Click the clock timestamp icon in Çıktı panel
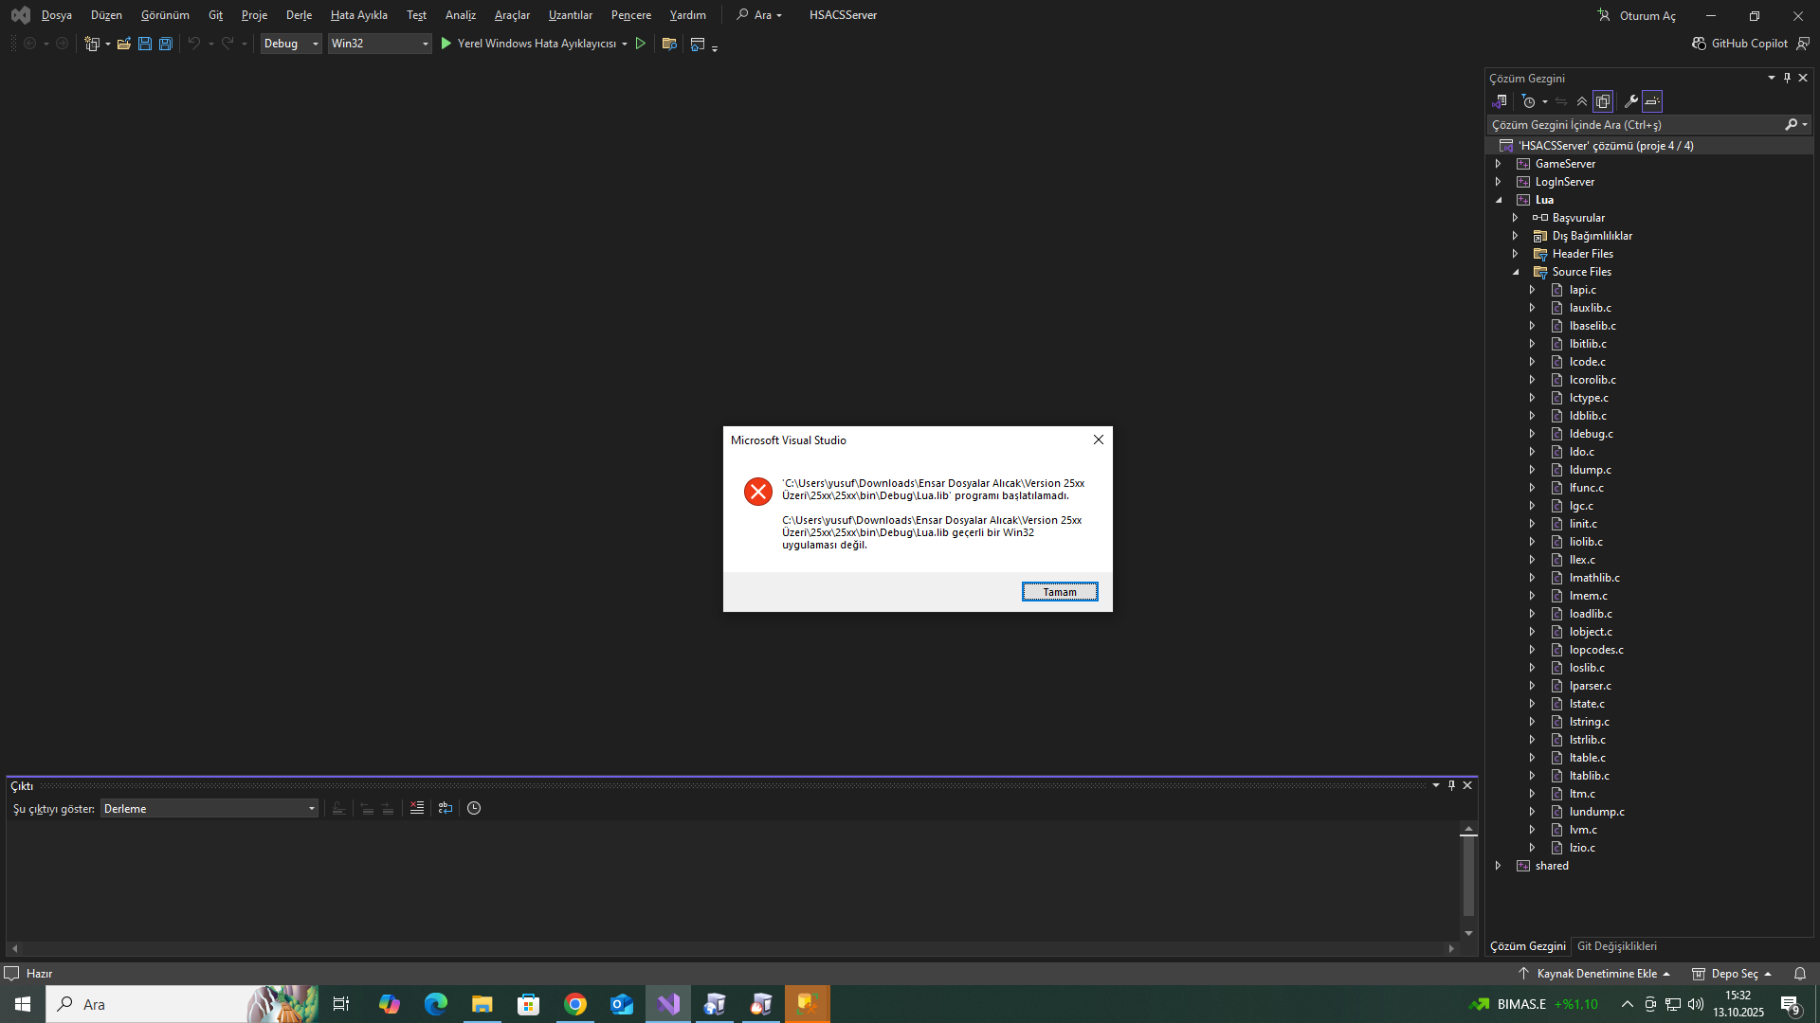This screenshot has height=1023, width=1820. (x=474, y=808)
